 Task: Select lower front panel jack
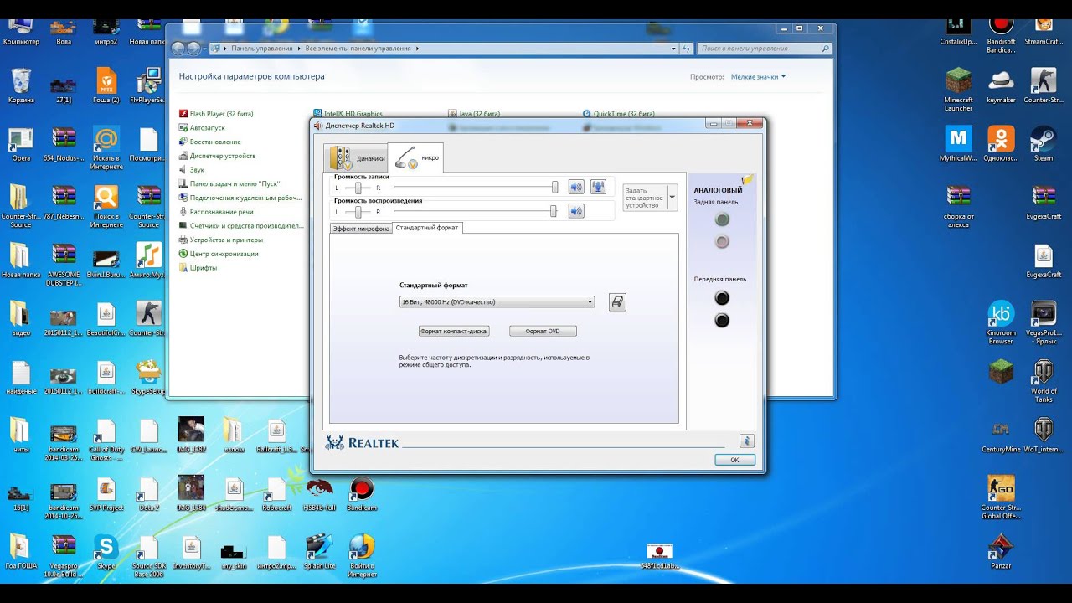click(722, 320)
